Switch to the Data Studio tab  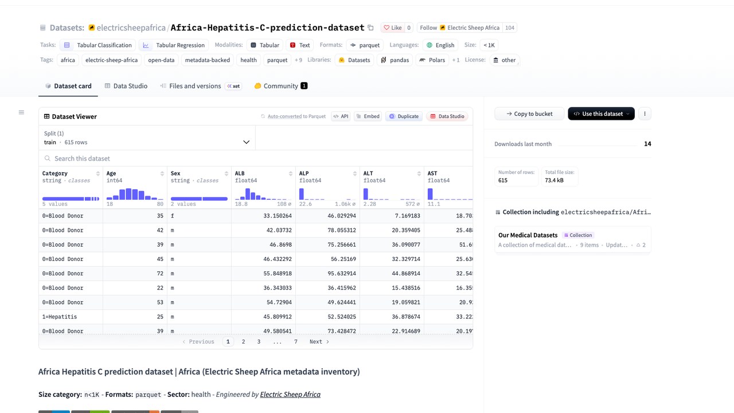[126, 86]
